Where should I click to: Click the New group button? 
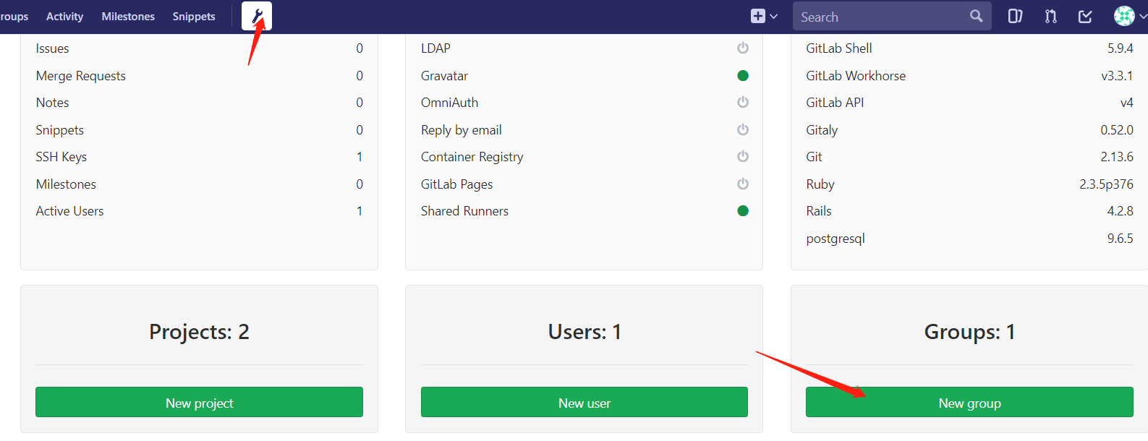pos(969,402)
